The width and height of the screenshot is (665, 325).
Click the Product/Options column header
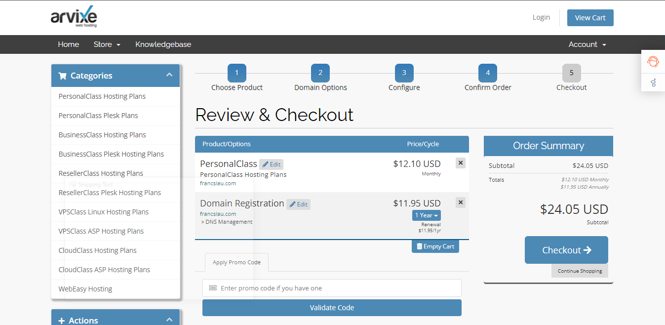tap(227, 144)
